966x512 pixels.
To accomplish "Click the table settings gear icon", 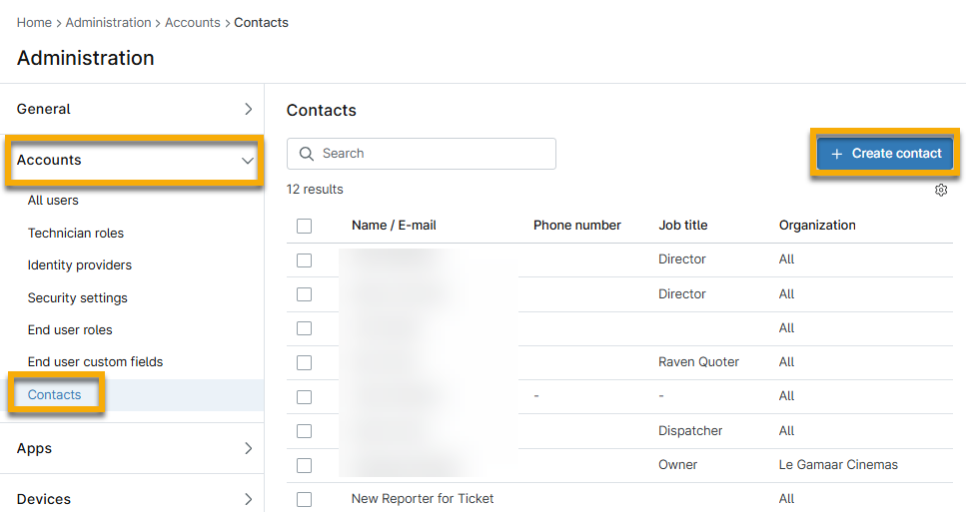I will point(941,190).
